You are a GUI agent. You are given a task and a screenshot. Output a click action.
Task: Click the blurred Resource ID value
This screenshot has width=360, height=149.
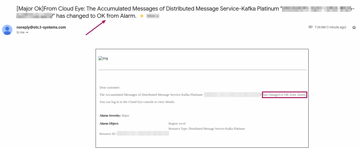[143, 133]
